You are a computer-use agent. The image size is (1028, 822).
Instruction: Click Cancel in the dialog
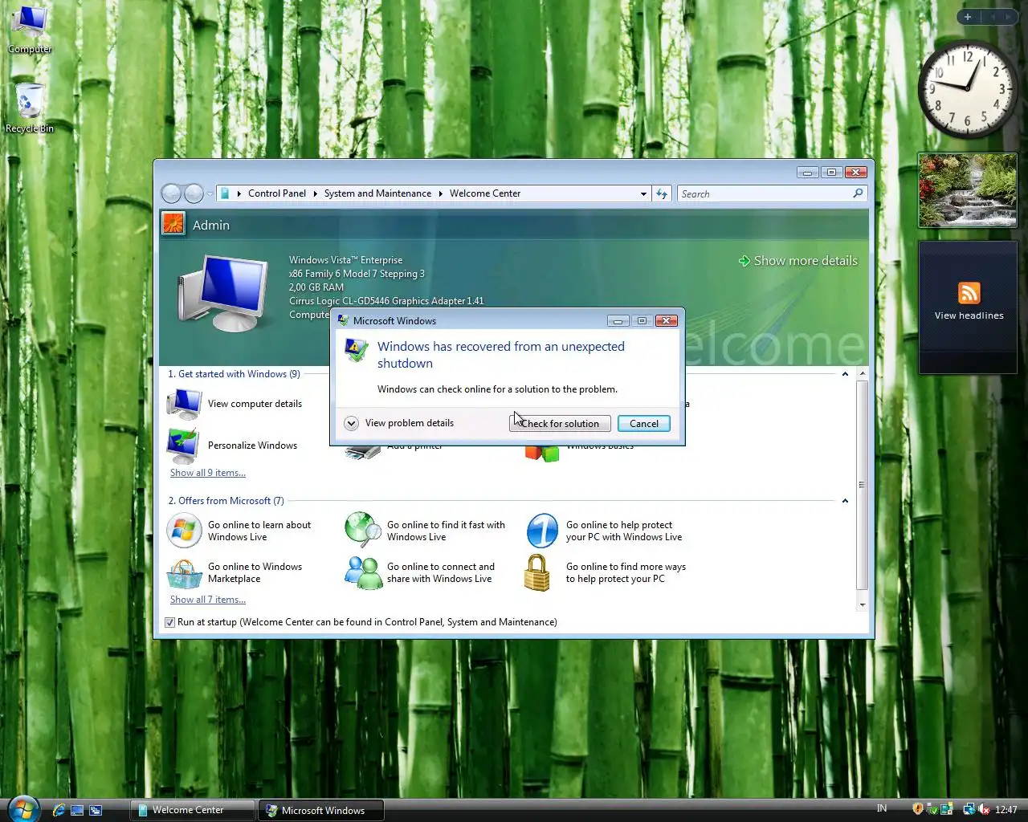[x=644, y=423]
